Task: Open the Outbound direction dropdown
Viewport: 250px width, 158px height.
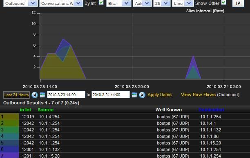Action: (x=20, y=3)
